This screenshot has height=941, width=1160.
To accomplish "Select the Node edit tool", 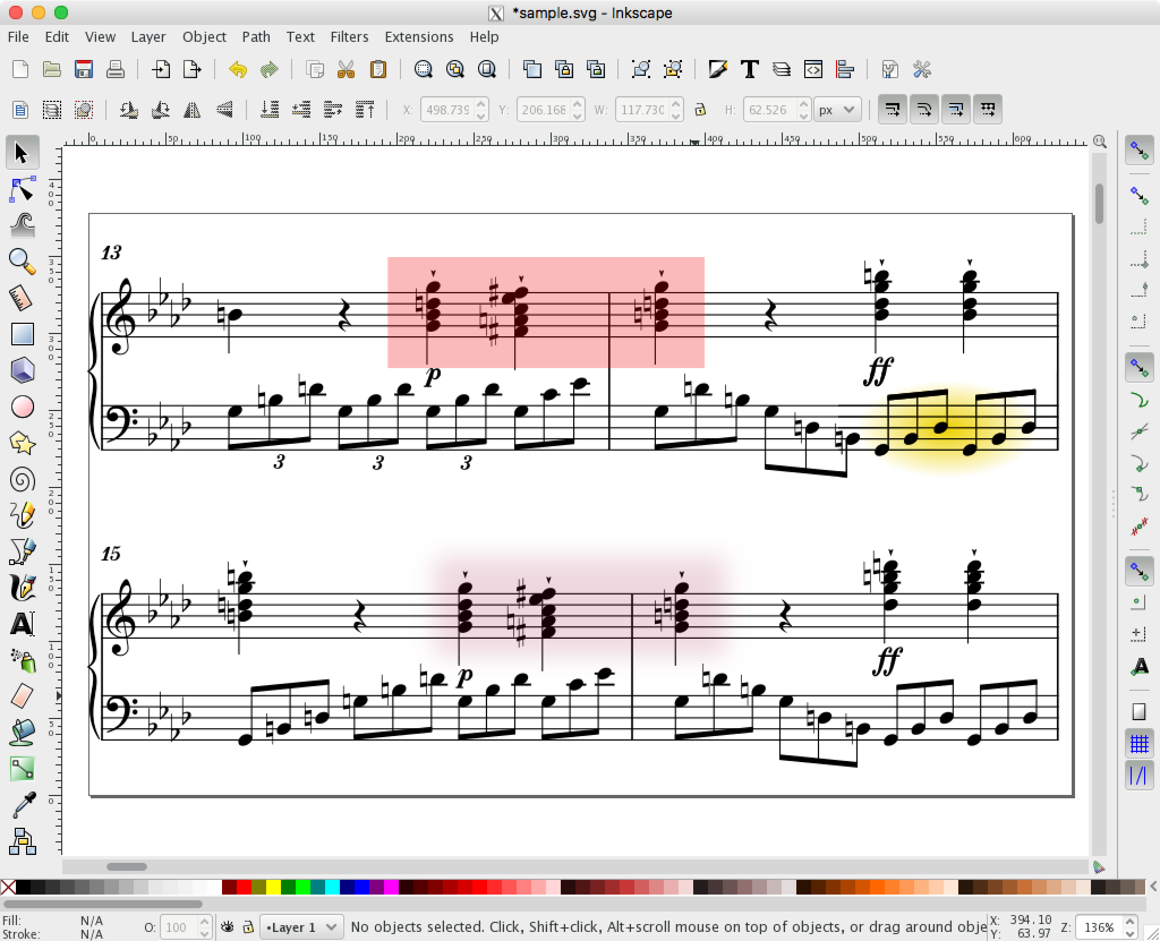I will point(22,190).
